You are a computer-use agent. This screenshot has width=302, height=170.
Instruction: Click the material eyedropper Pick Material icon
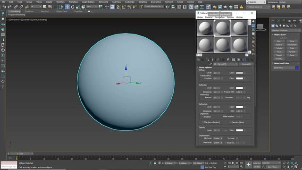point(210,64)
